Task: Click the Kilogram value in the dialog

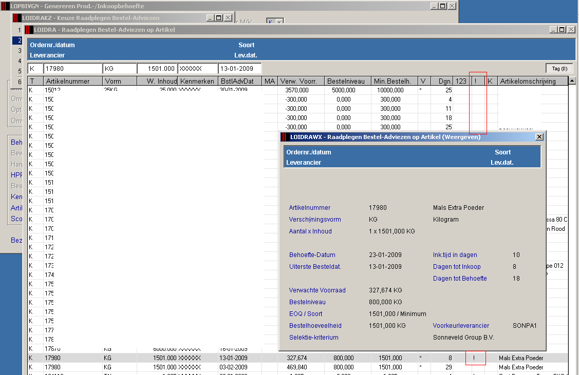Action: click(x=446, y=220)
